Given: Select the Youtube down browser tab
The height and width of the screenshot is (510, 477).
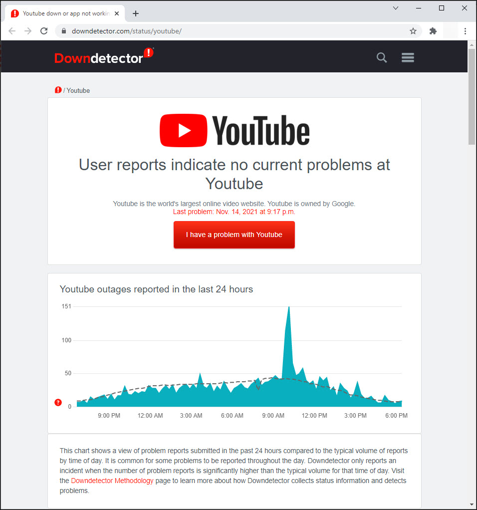Looking at the screenshot, I should (65, 13).
